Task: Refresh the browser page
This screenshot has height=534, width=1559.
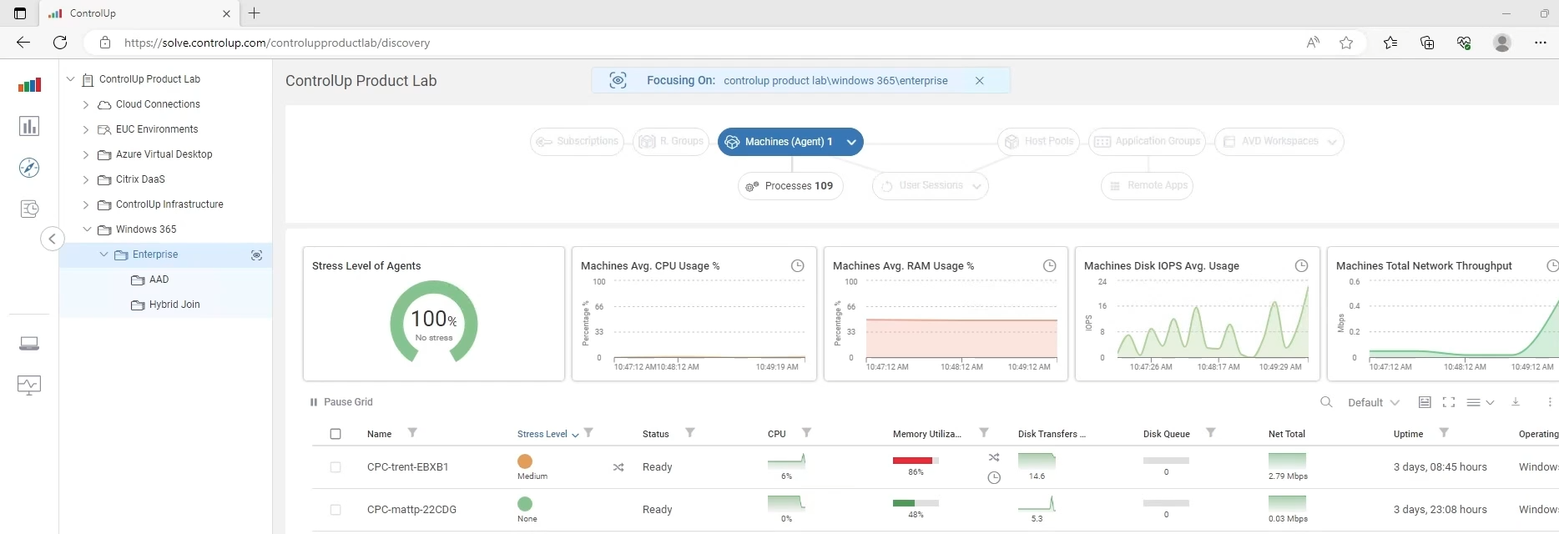Action: point(60,43)
